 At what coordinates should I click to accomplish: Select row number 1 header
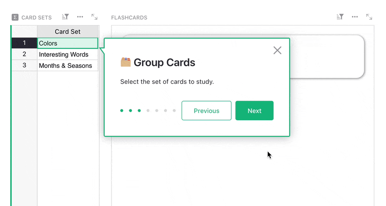24,43
